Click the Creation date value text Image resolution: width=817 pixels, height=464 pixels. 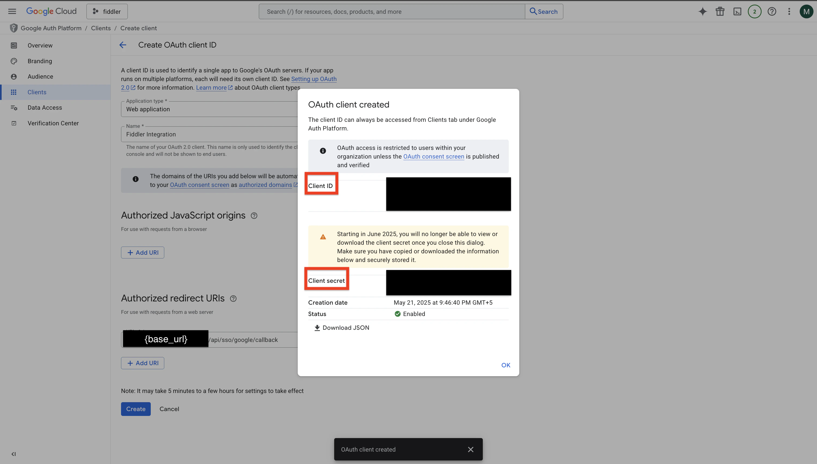click(x=443, y=303)
